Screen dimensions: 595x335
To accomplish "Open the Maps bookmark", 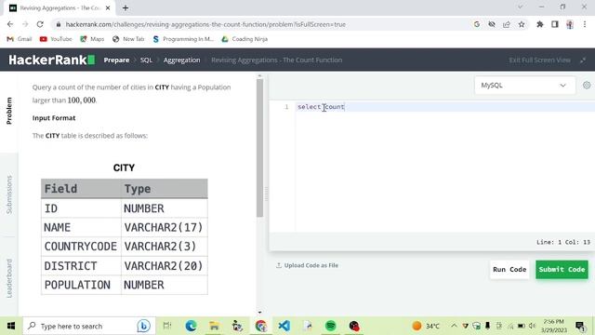I will tap(92, 39).
